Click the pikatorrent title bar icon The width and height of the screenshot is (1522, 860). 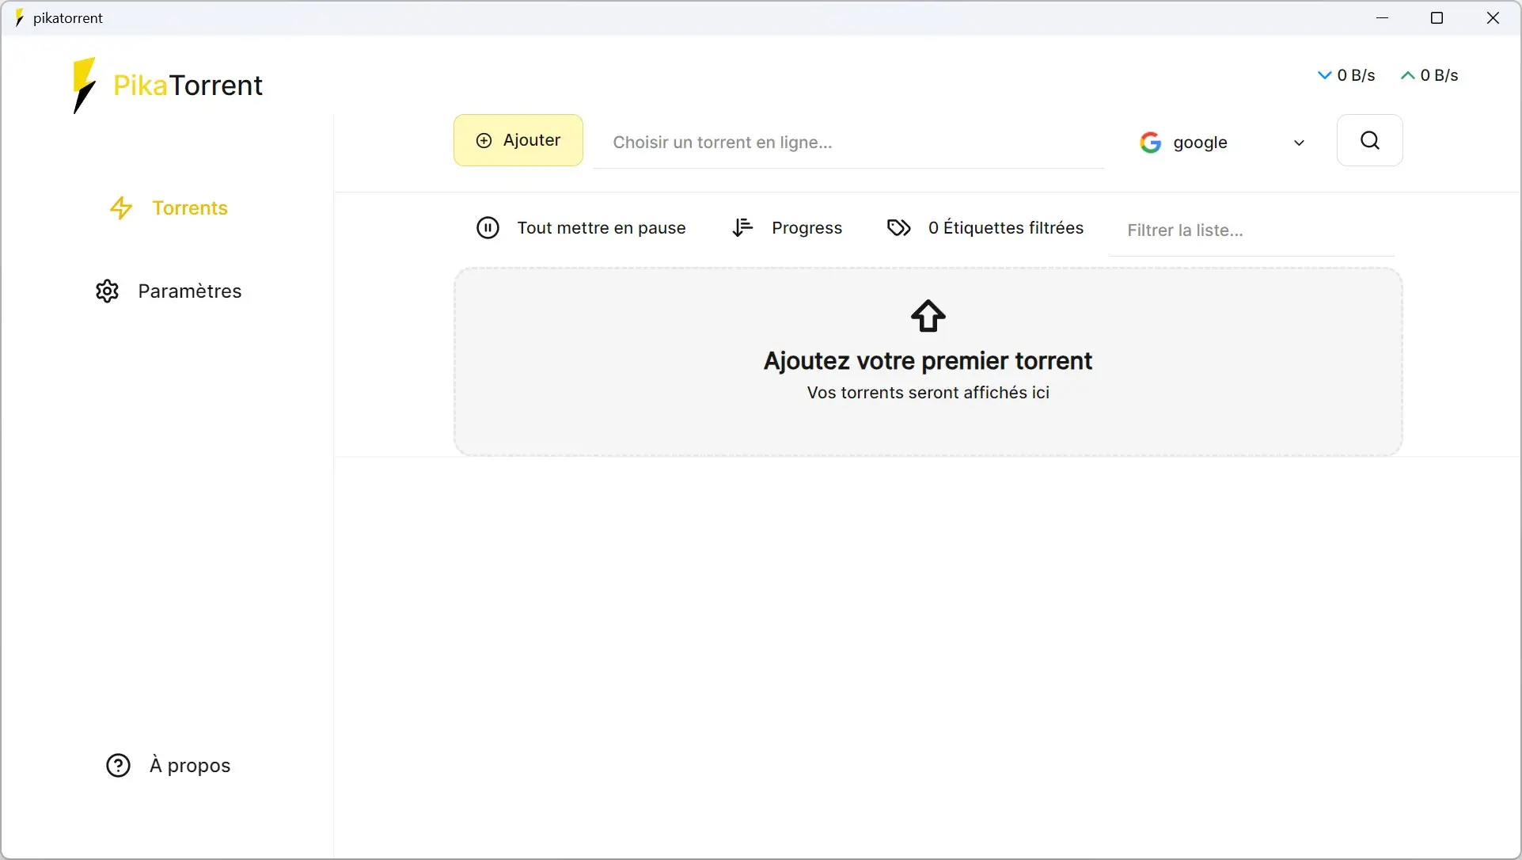tap(20, 17)
